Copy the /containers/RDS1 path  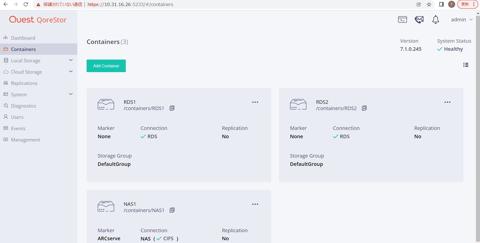(x=172, y=108)
